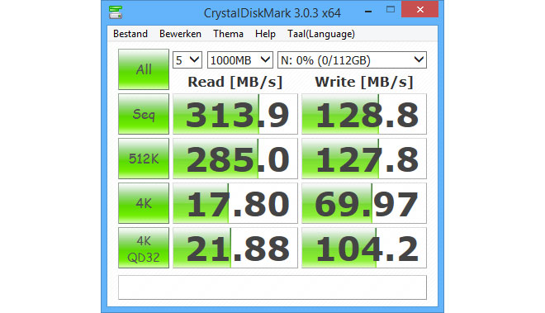This screenshot has height=313, width=545.
Task: Start the 4K benchmark test
Action: 144,203
